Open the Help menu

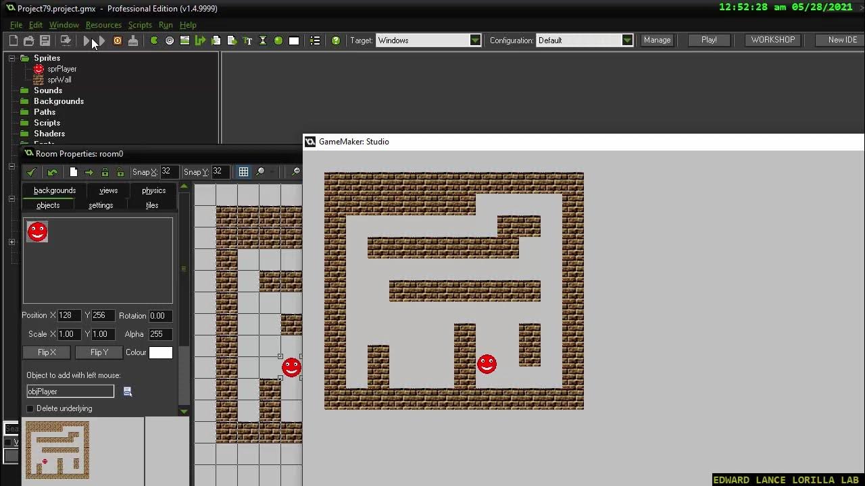(188, 25)
